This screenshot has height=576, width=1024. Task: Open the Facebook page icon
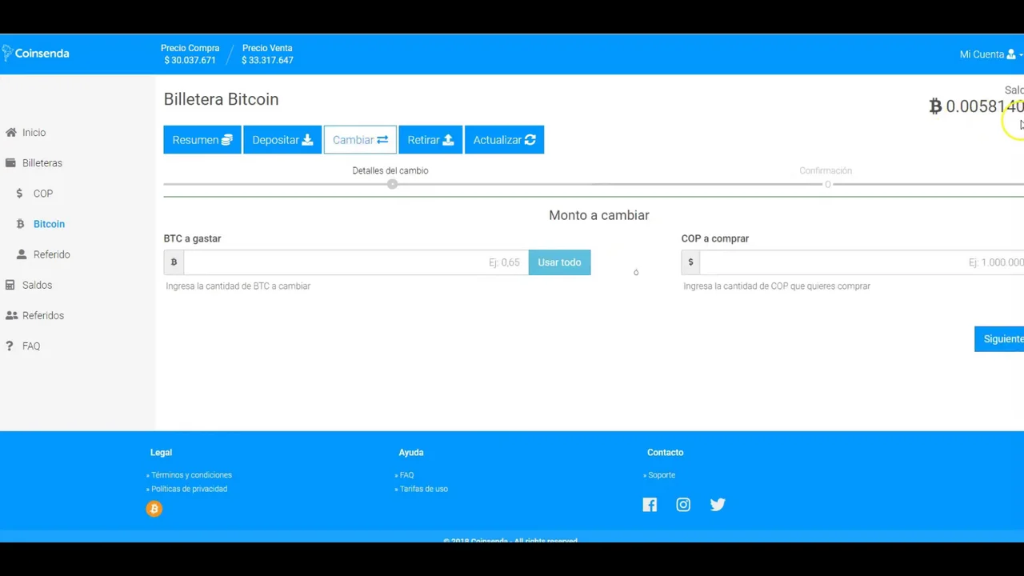coord(650,505)
